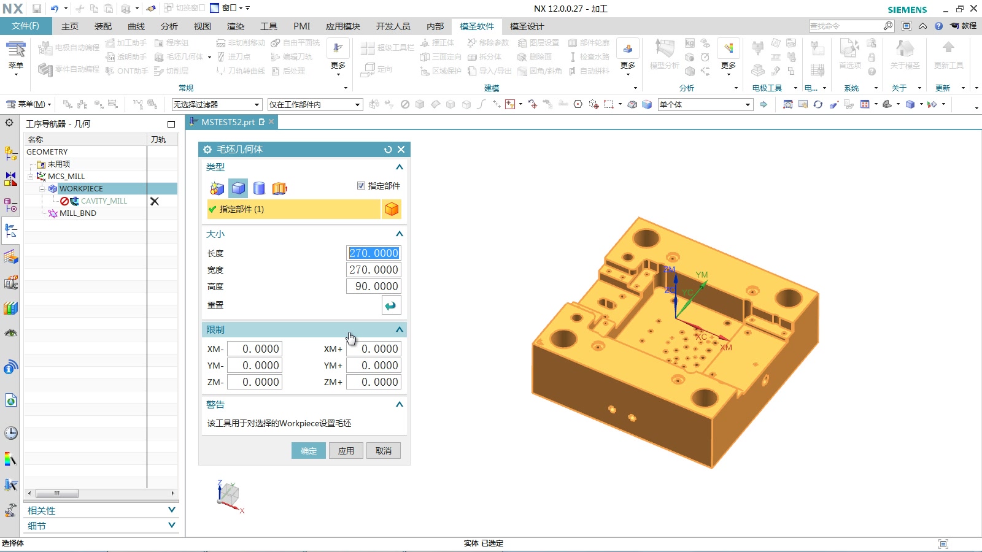Click the 指定部件 (1) selection row

click(x=294, y=209)
